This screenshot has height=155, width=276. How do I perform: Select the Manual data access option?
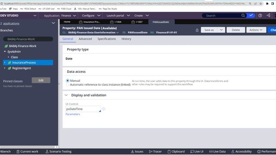coord(68,81)
